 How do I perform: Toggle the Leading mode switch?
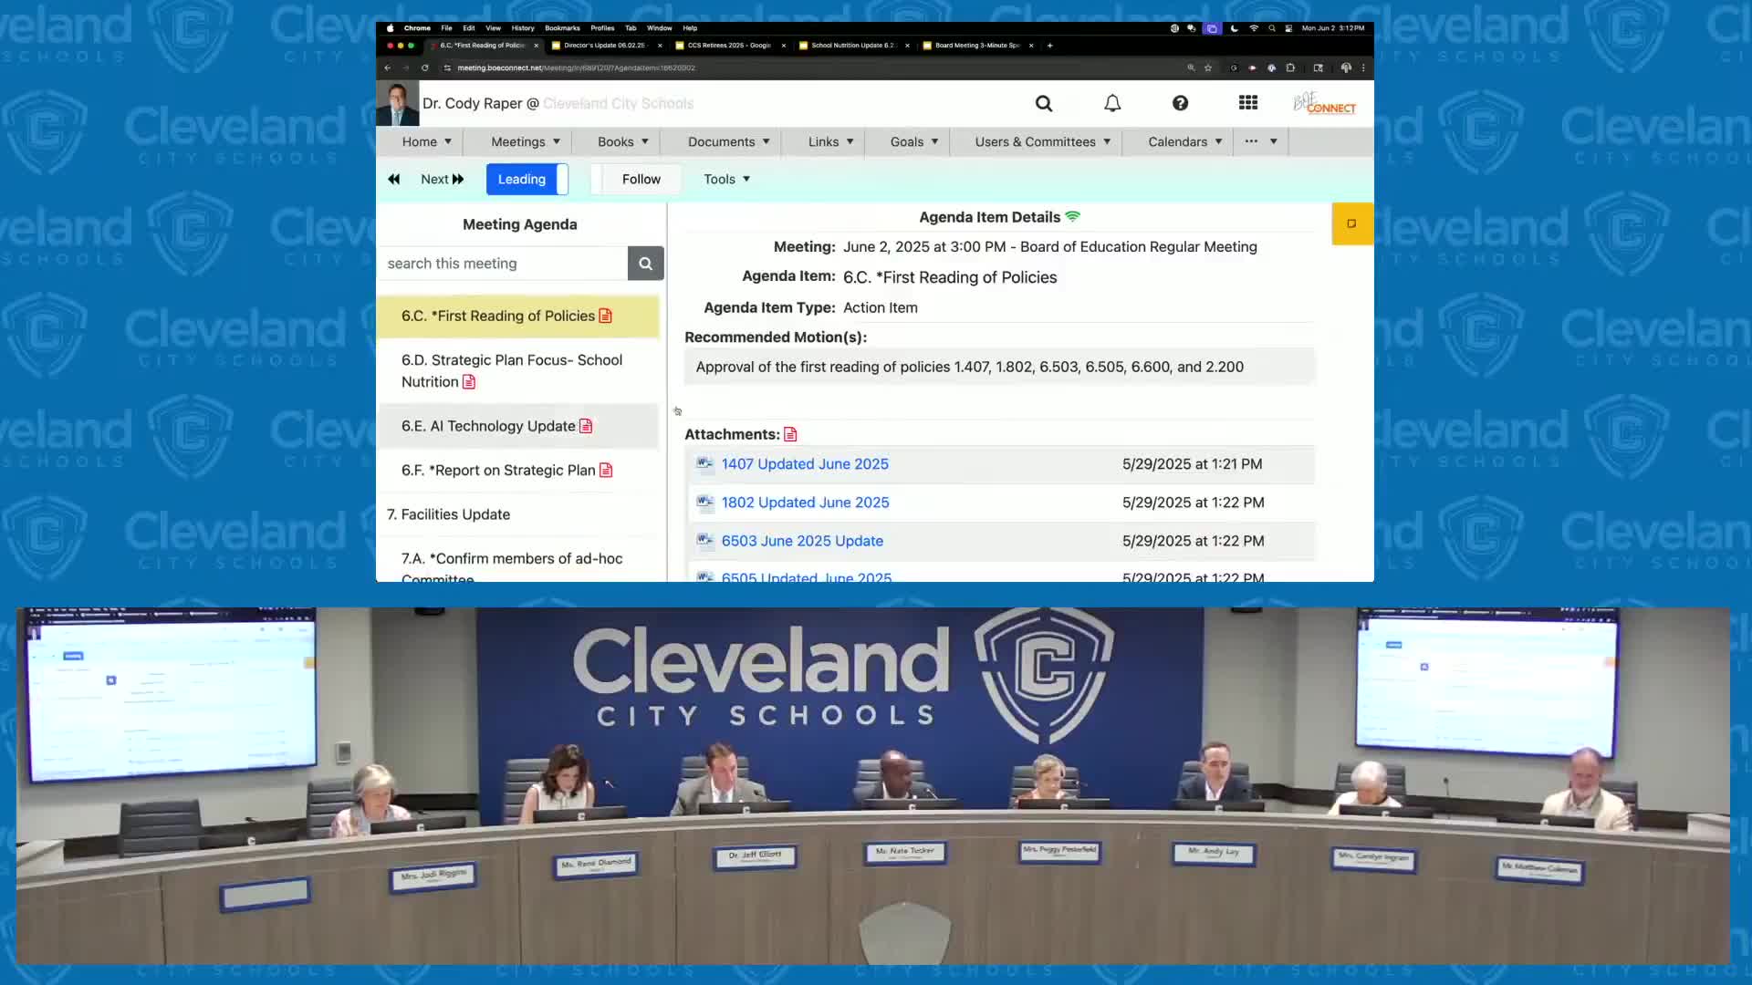coord(527,180)
